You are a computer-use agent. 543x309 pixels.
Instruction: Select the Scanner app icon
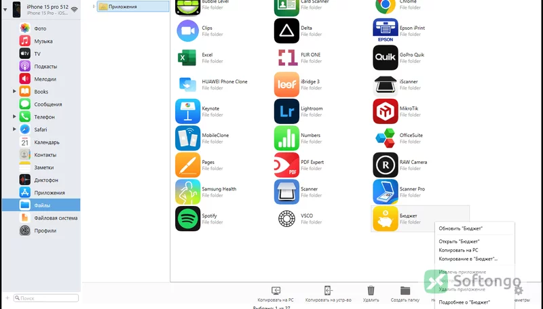pos(286,192)
